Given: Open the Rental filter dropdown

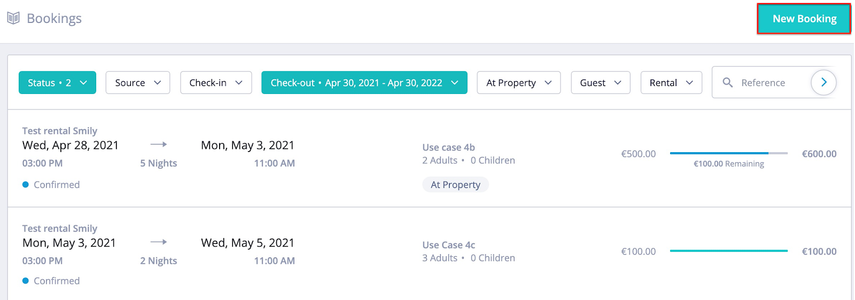Looking at the screenshot, I should point(671,83).
